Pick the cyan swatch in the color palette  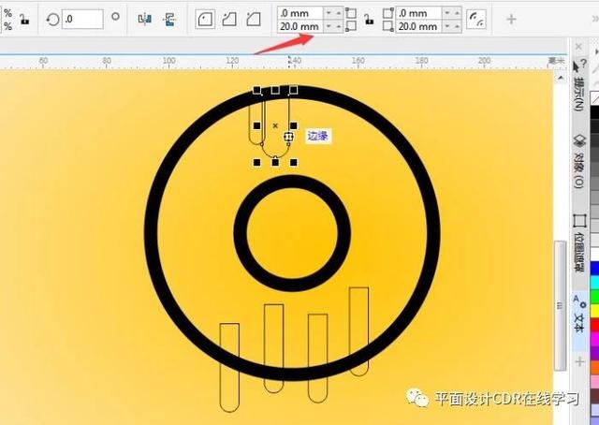595,283
